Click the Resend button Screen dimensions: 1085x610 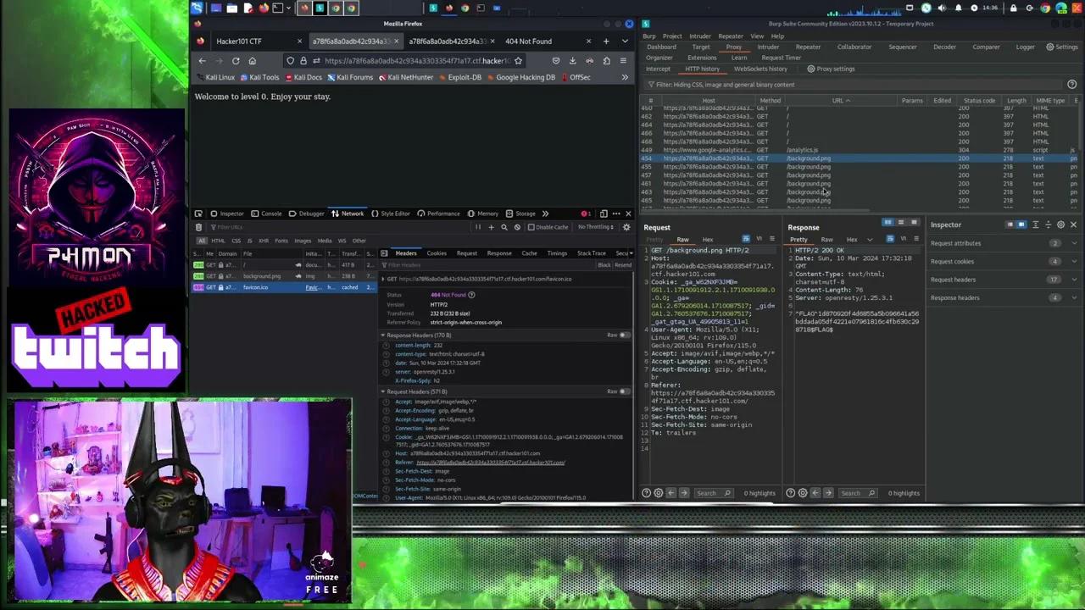[623, 265]
